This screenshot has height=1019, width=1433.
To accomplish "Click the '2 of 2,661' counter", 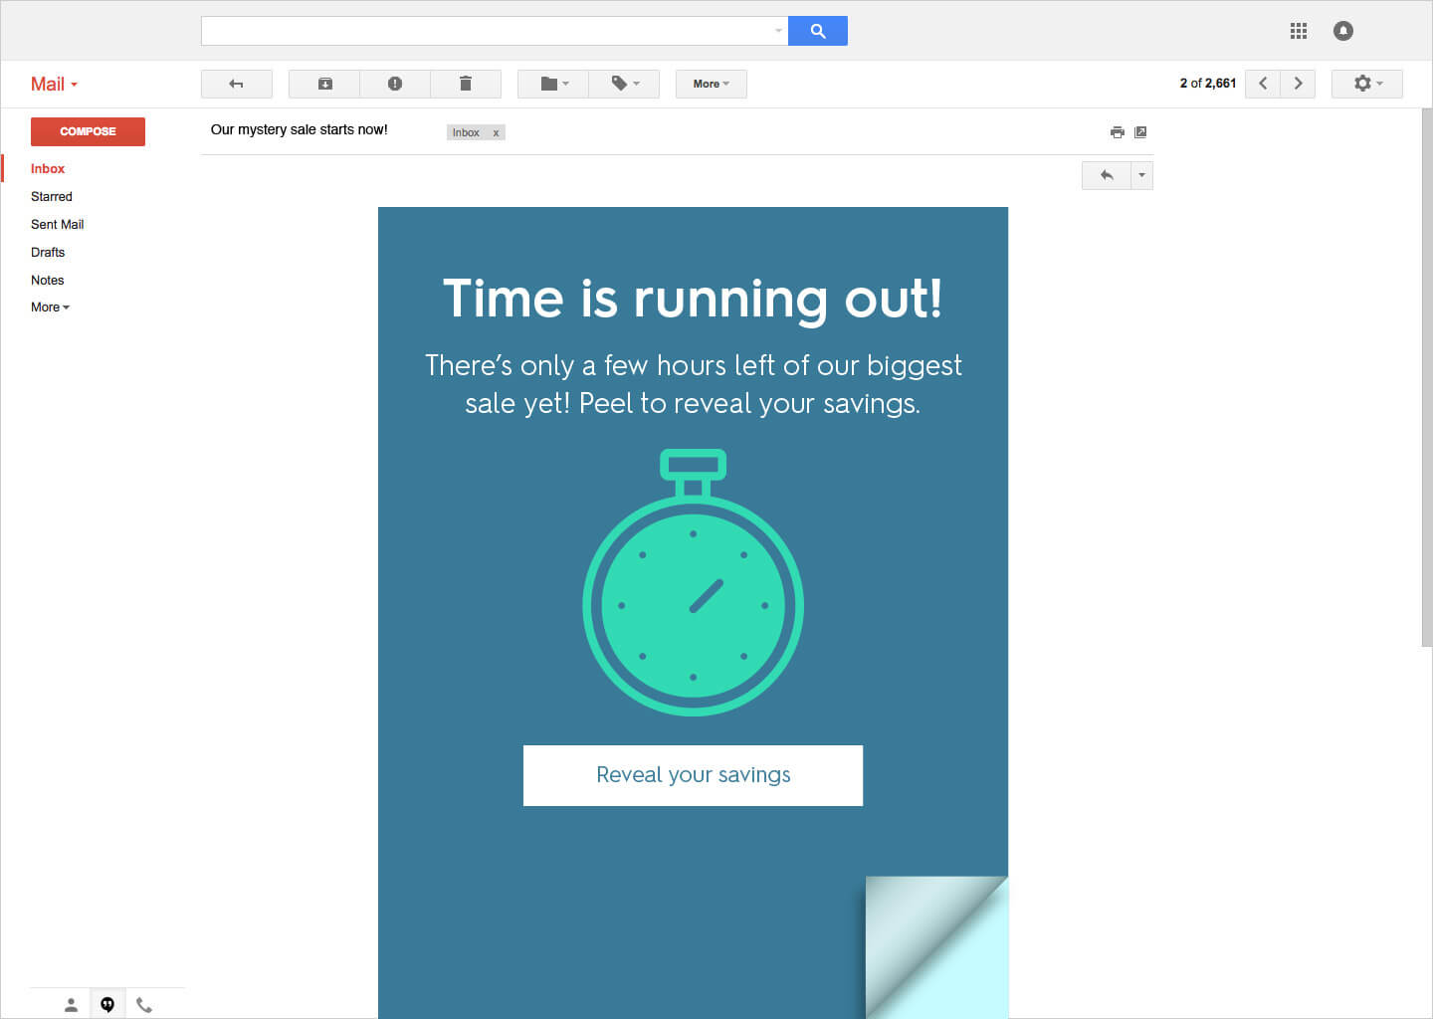I will pos(1208,84).
